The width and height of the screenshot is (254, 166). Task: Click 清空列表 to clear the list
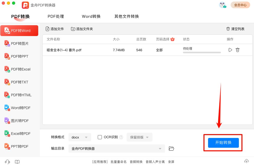click(235, 29)
